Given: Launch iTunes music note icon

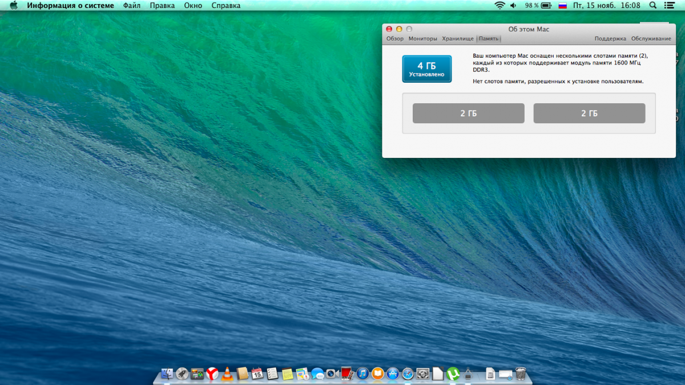Looking at the screenshot, I should (363, 374).
